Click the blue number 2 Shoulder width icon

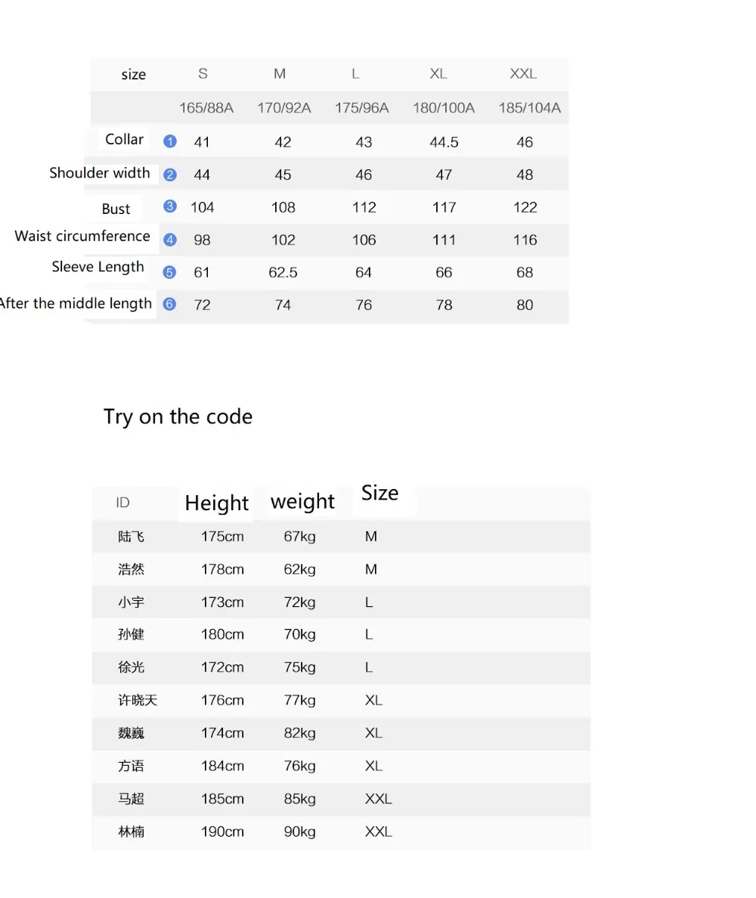tap(169, 174)
